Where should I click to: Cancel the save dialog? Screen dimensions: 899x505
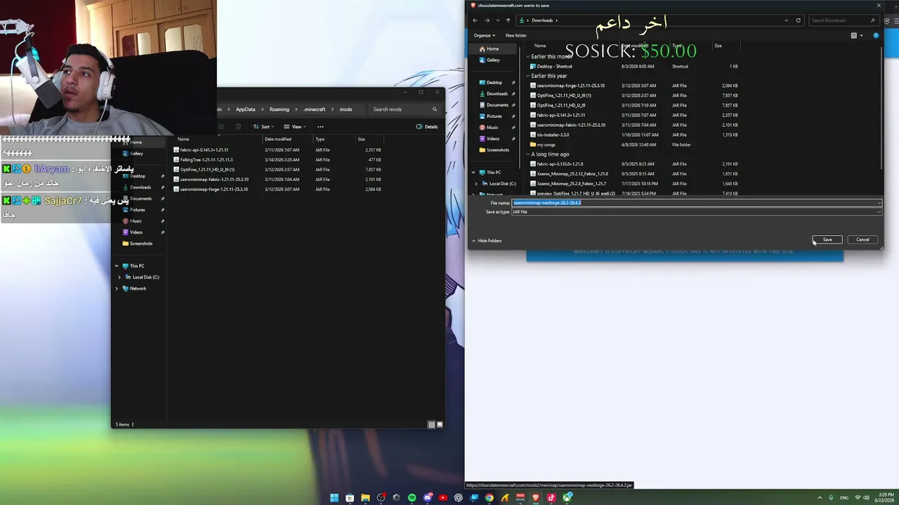click(x=862, y=240)
